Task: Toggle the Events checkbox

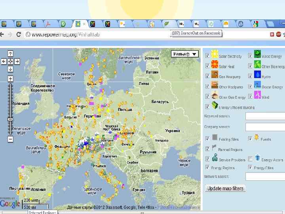Action: 250,139
